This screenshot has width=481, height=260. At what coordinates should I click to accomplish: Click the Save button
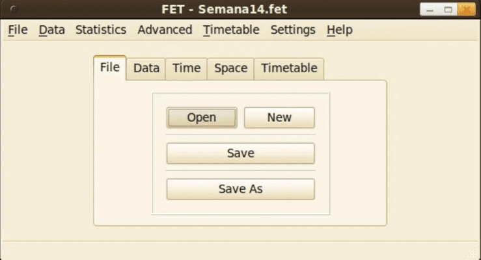point(240,153)
